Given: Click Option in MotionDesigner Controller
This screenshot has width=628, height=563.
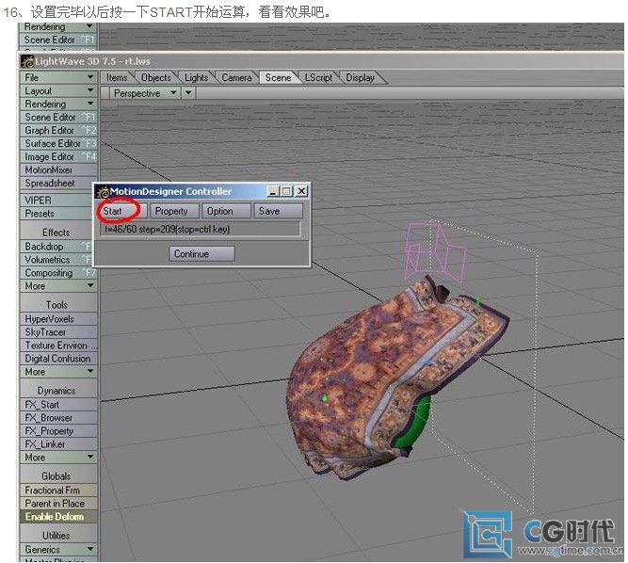Looking at the screenshot, I should (226, 211).
